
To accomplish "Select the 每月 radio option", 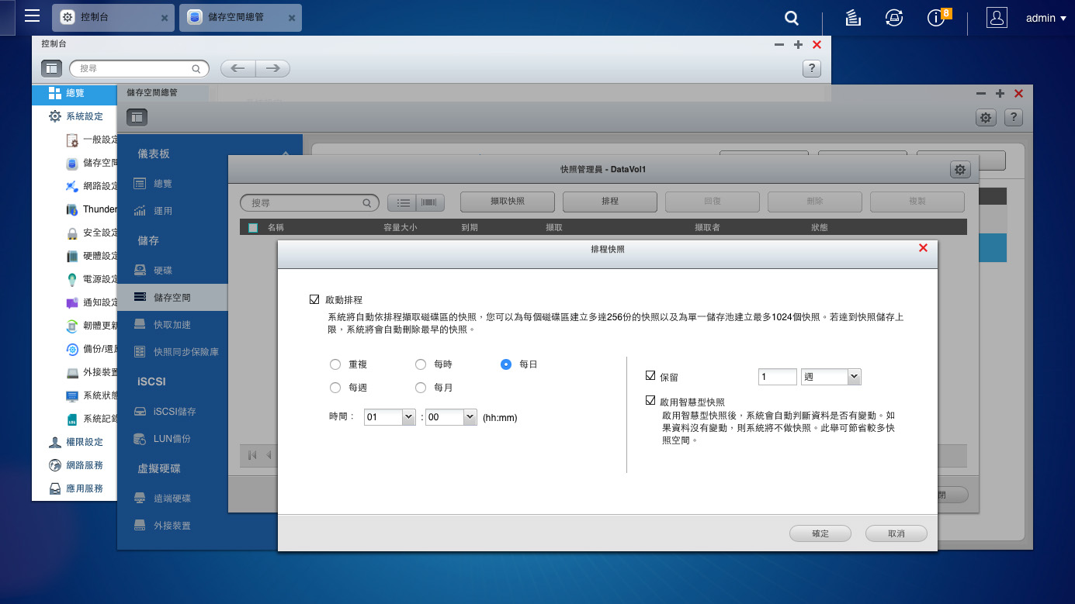I will click(x=421, y=388).
